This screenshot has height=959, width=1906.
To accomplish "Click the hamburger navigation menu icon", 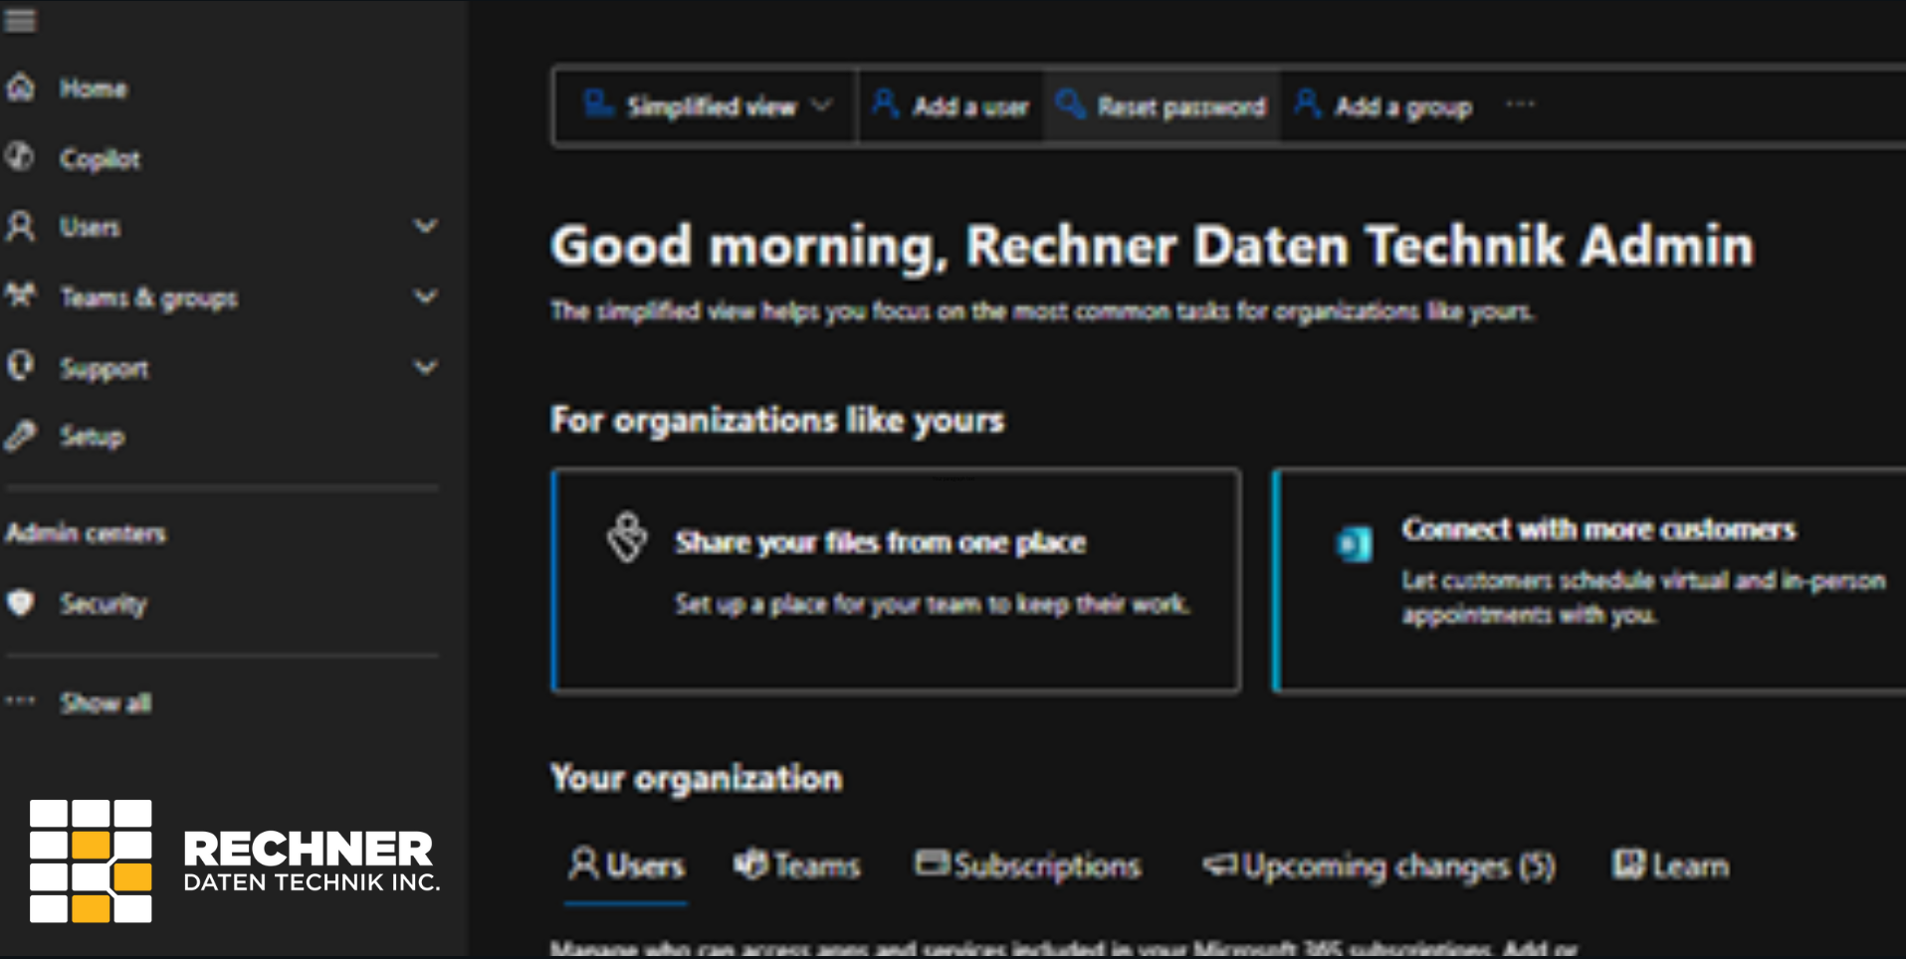I will click(x=20, y=20).
